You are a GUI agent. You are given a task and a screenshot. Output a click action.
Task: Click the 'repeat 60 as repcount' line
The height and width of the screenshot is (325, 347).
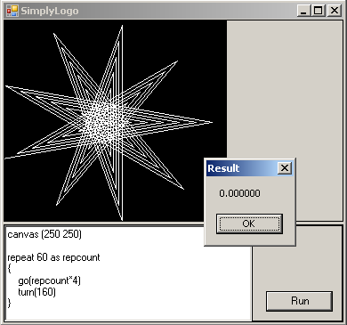[x=53, y=257]
